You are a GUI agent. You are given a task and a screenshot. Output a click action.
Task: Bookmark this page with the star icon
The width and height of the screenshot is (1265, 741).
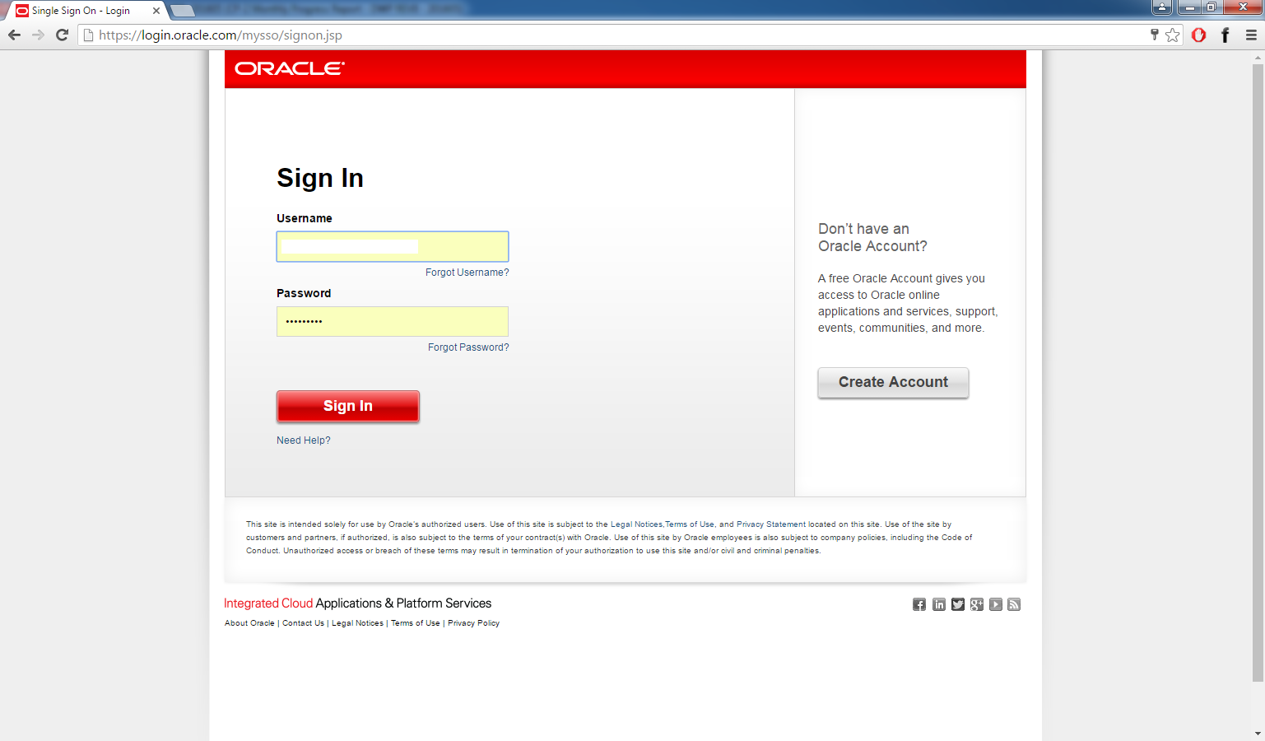pos(1173,35)
